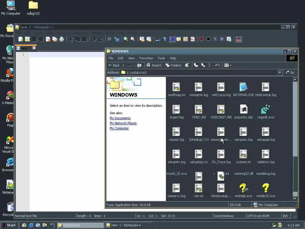Expand taskbar quick launch chevron
This screenshot has width=305, height=229.
[x=51, y=224]
